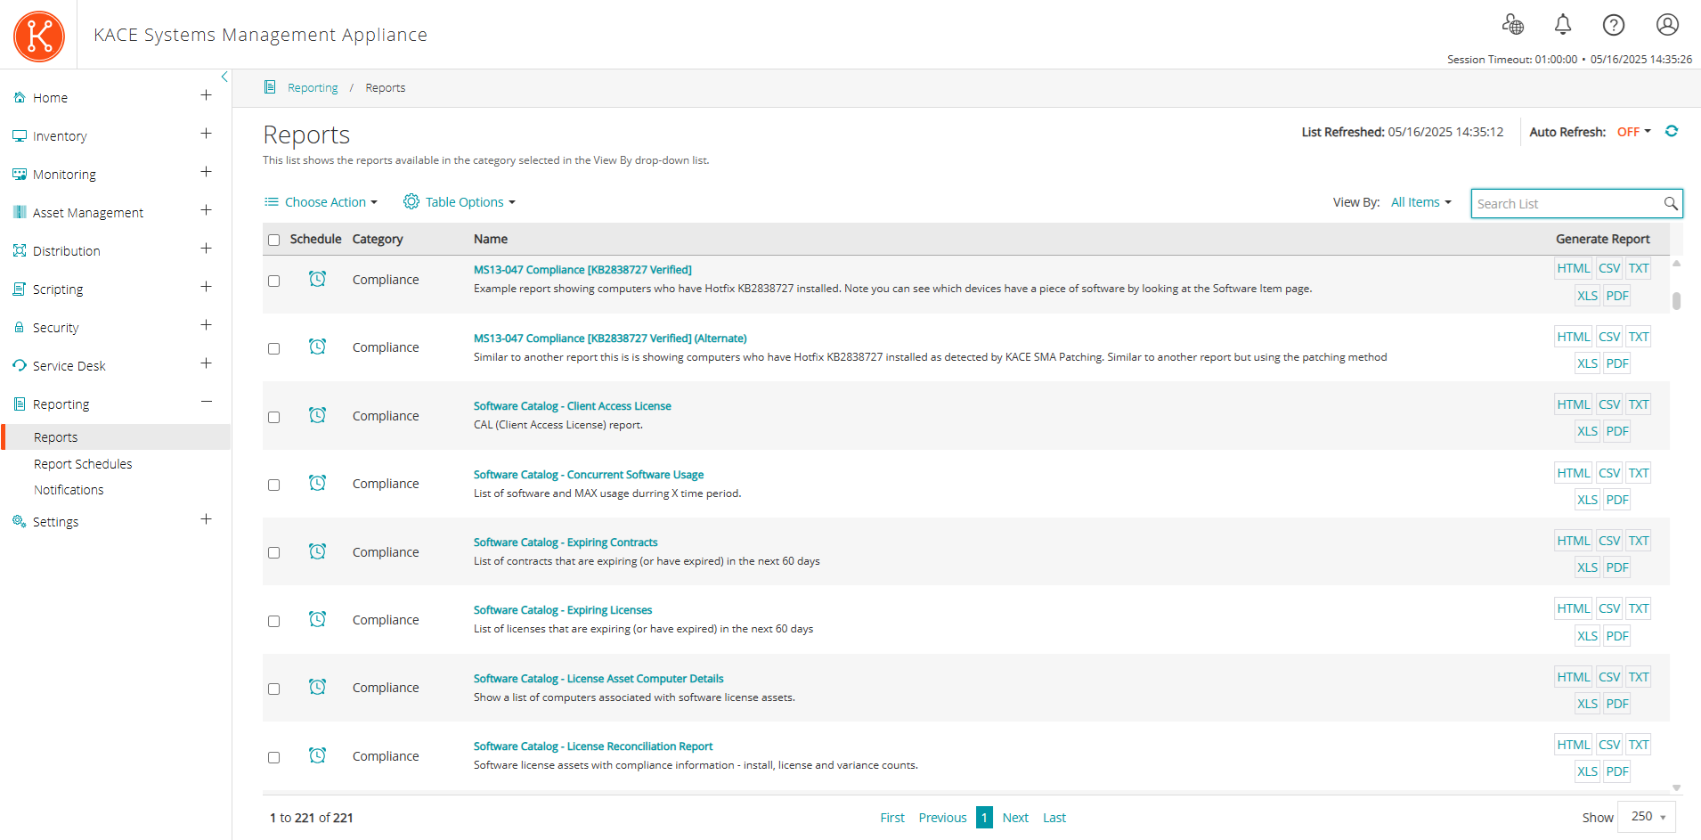Click the Distribution sidebar icon
Screen dimensions: 1701x840
tap(19, 250)
